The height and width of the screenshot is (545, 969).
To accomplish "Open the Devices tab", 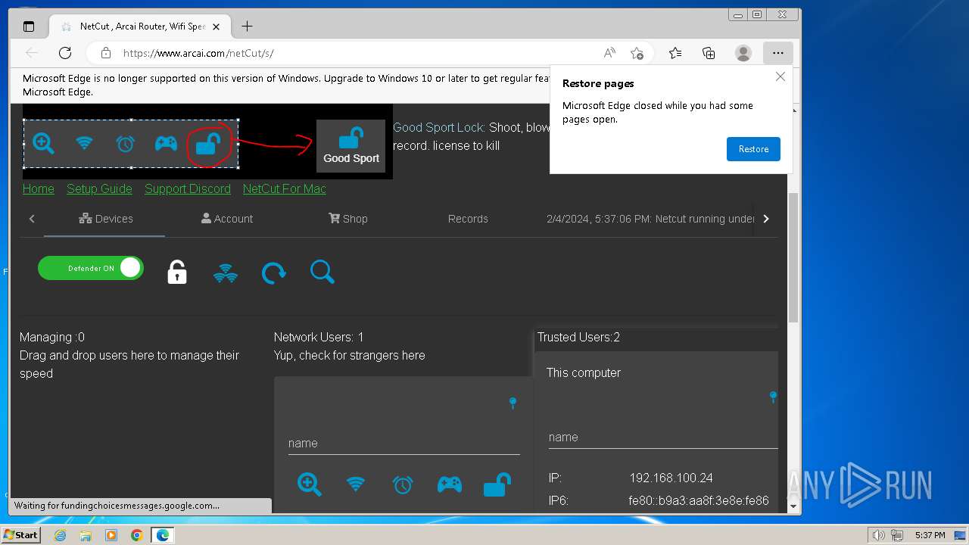I will click(105, 219).
